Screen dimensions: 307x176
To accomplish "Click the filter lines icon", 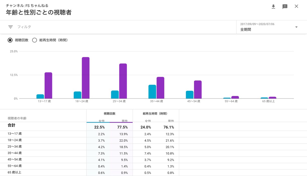I will coord(11,27).
